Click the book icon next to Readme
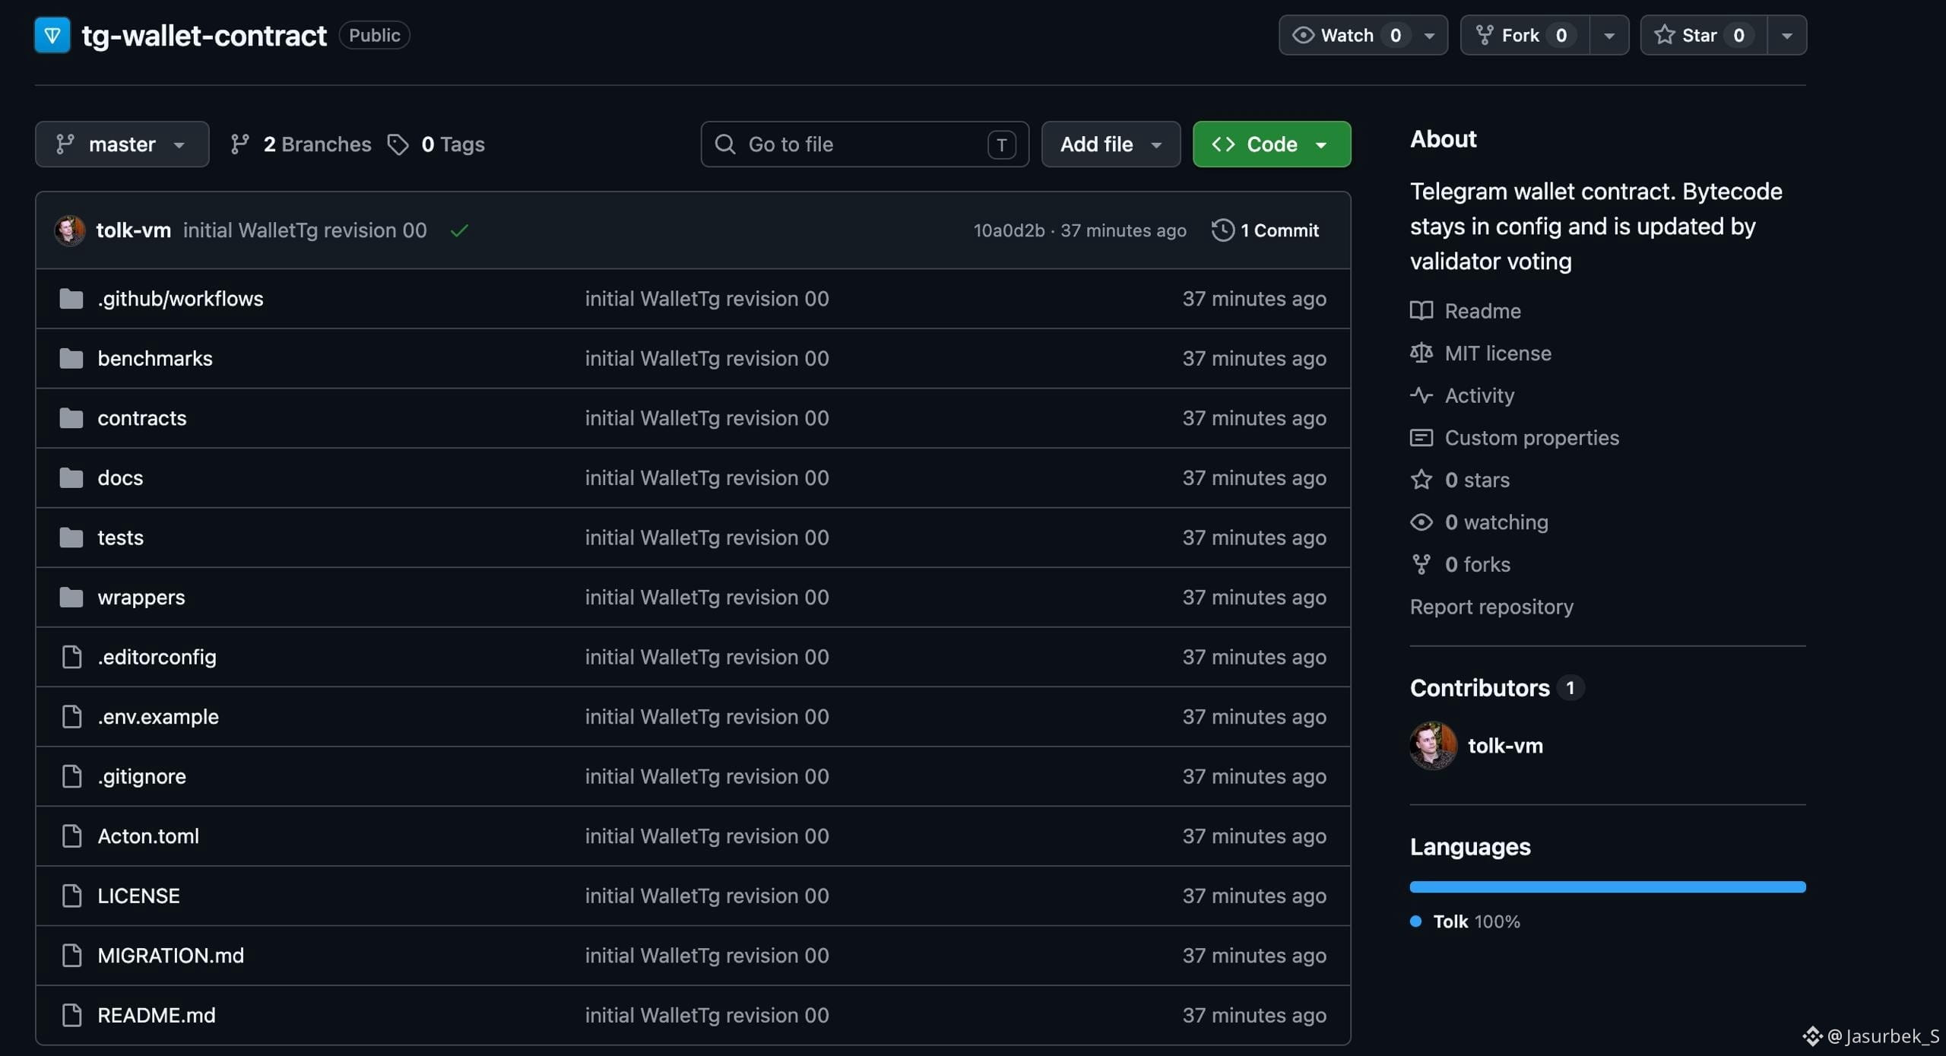Viewport: 1946px width, 1056px height. click(x=1421, y=311)
